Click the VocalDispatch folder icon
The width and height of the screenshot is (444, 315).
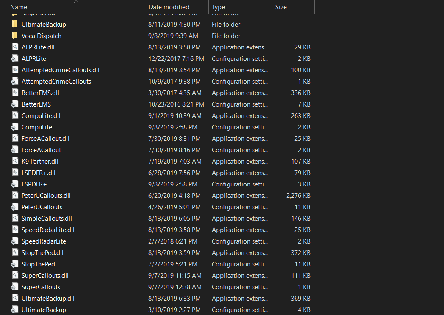(15, 36)
